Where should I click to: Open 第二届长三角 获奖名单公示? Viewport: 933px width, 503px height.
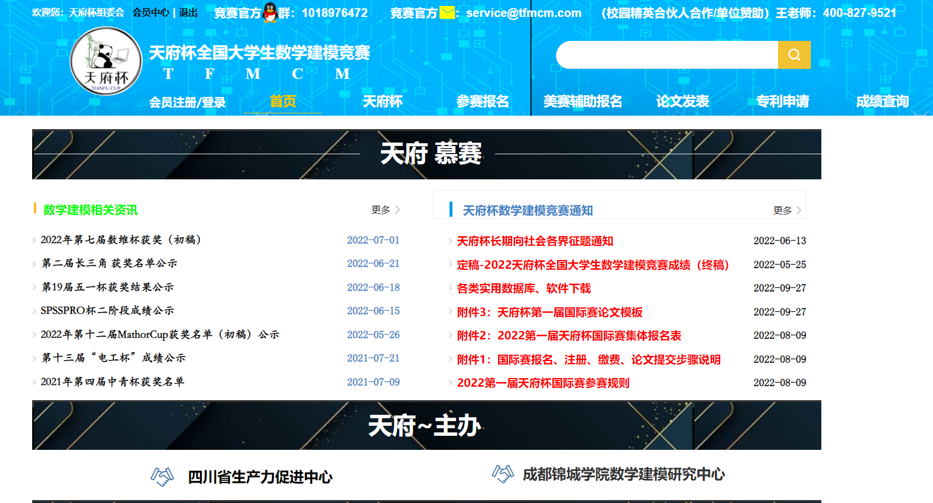tap(109, 263)
